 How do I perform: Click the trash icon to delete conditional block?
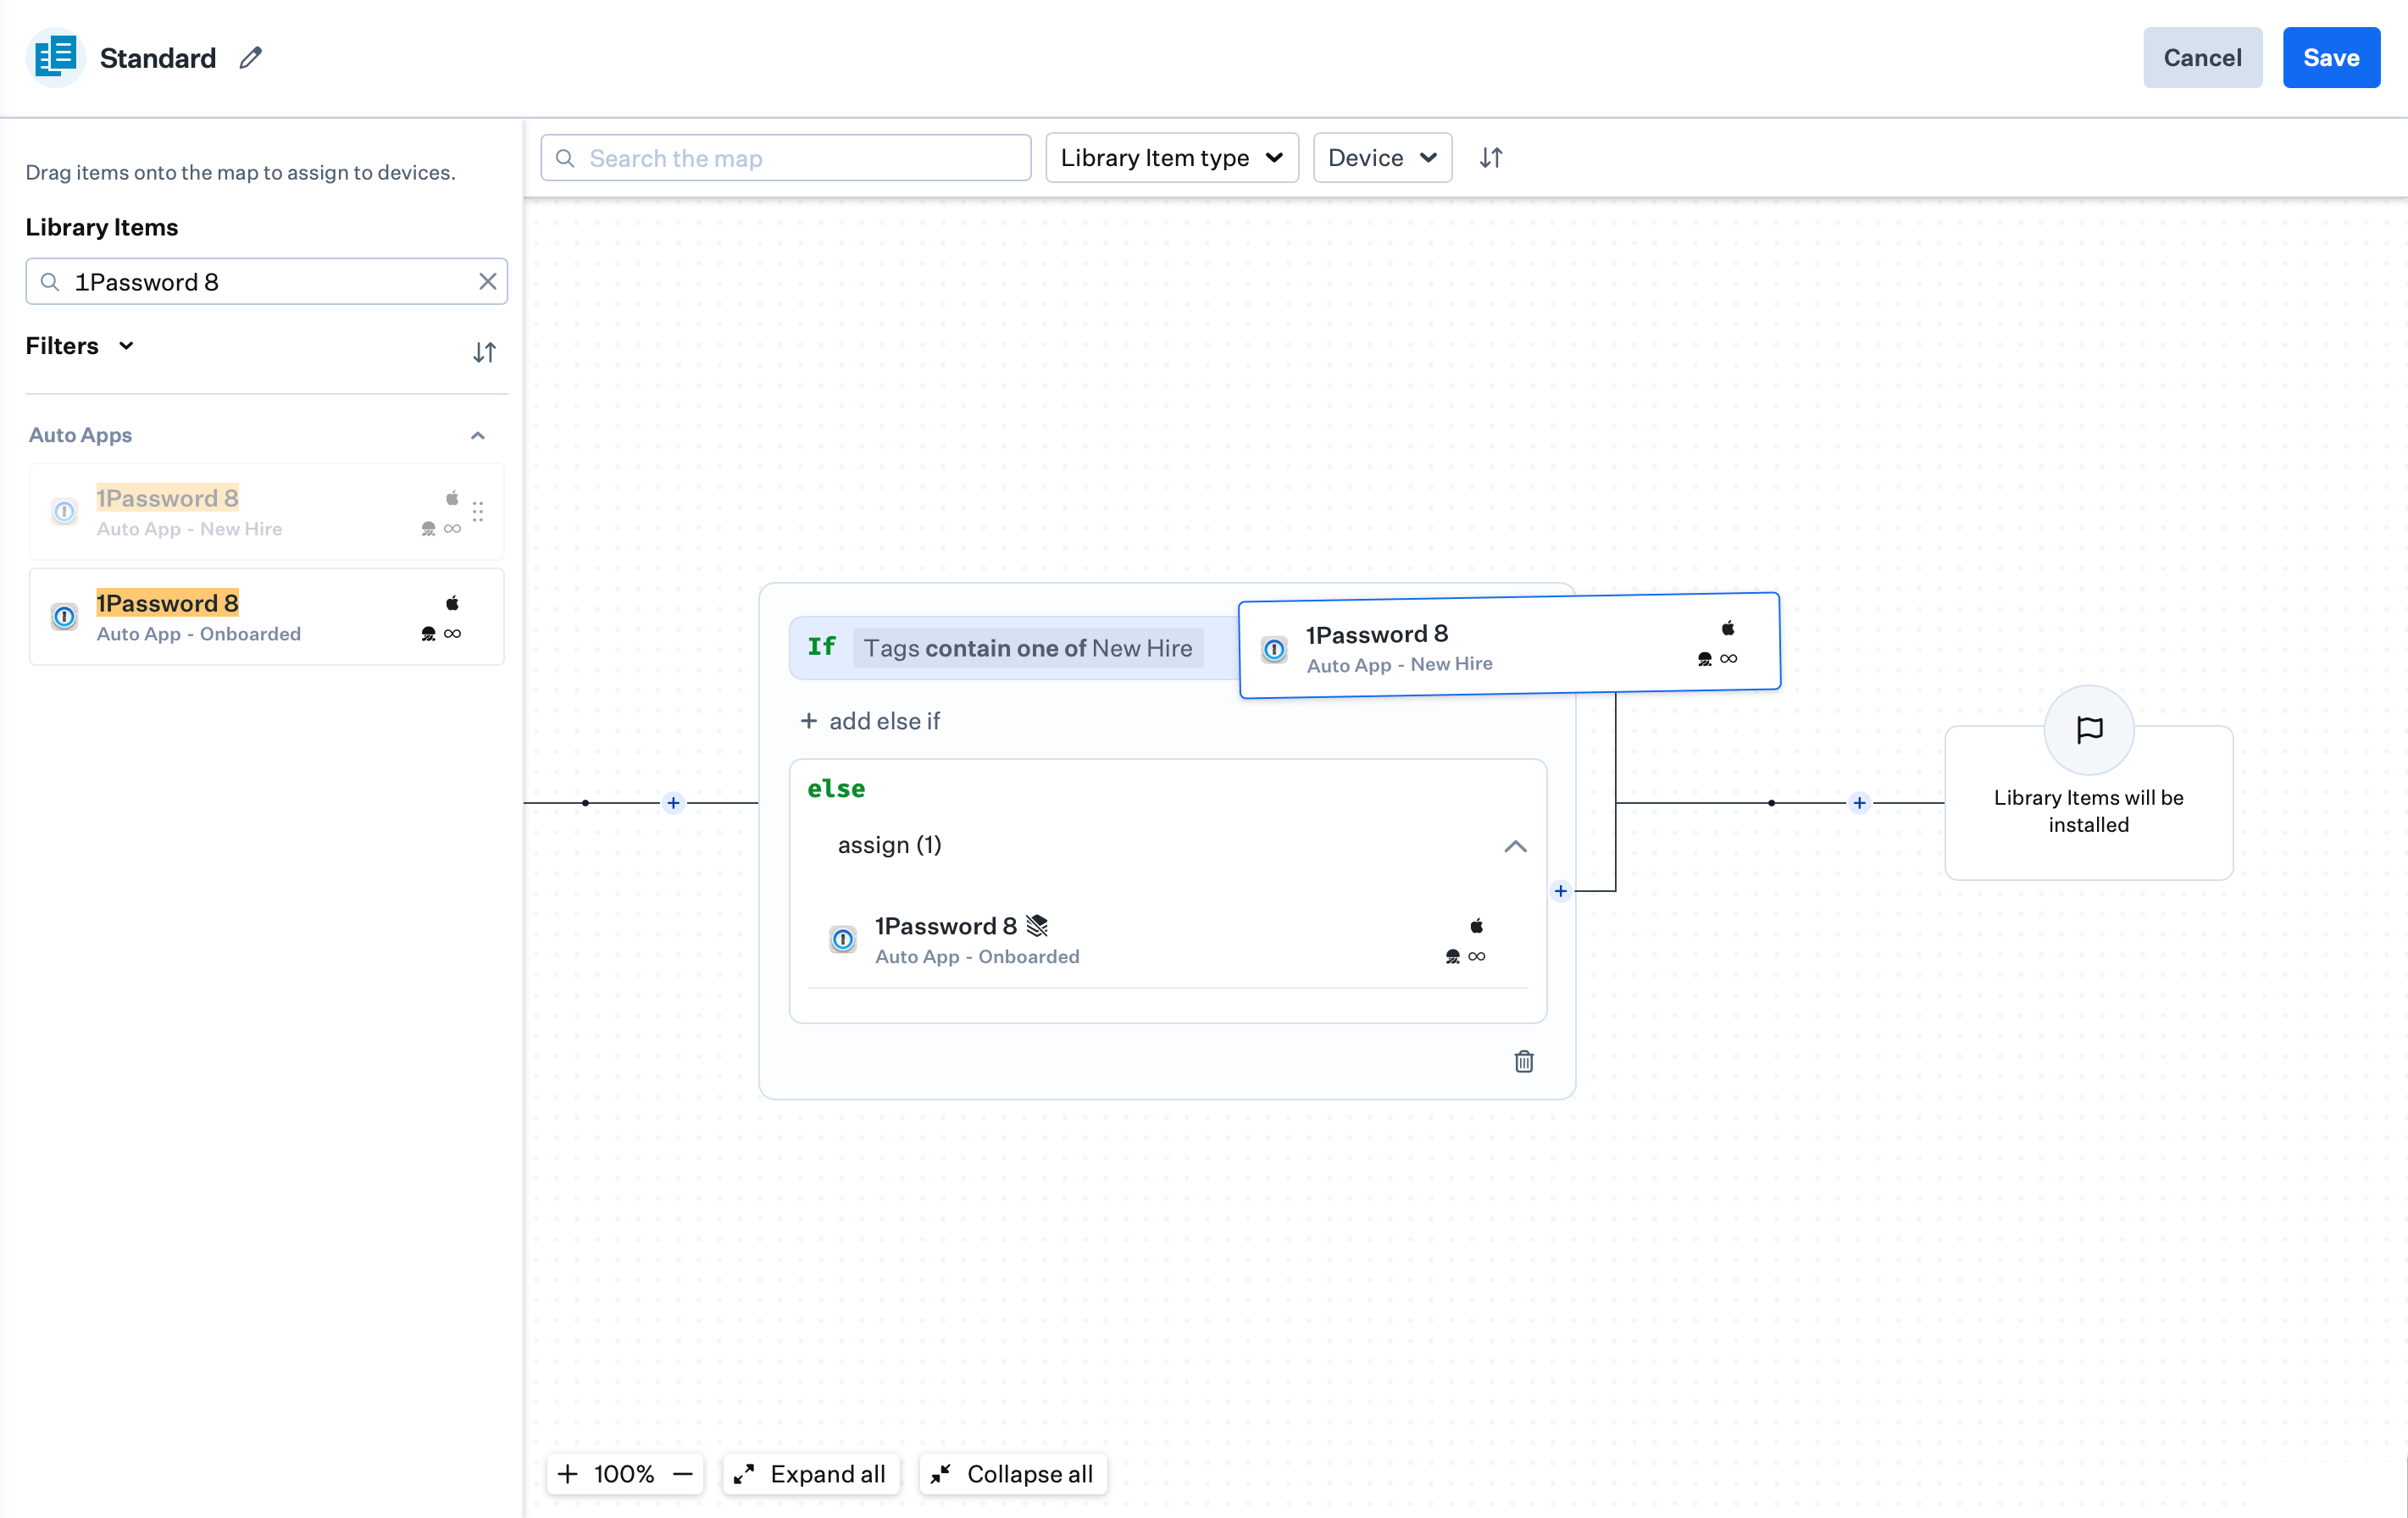pos(1523,1061)
